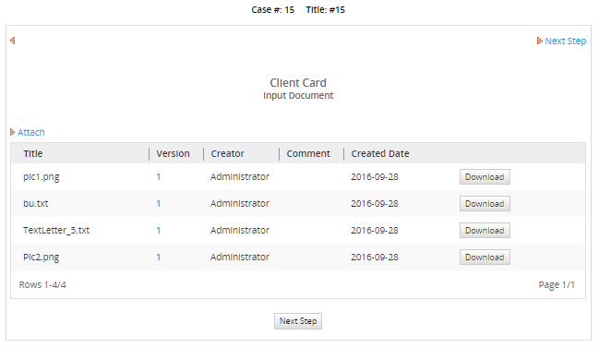The height and width of the screenshot is (348, 599).
Task: Click the previous step arrow icon
Action: click(x=13, y=41)
